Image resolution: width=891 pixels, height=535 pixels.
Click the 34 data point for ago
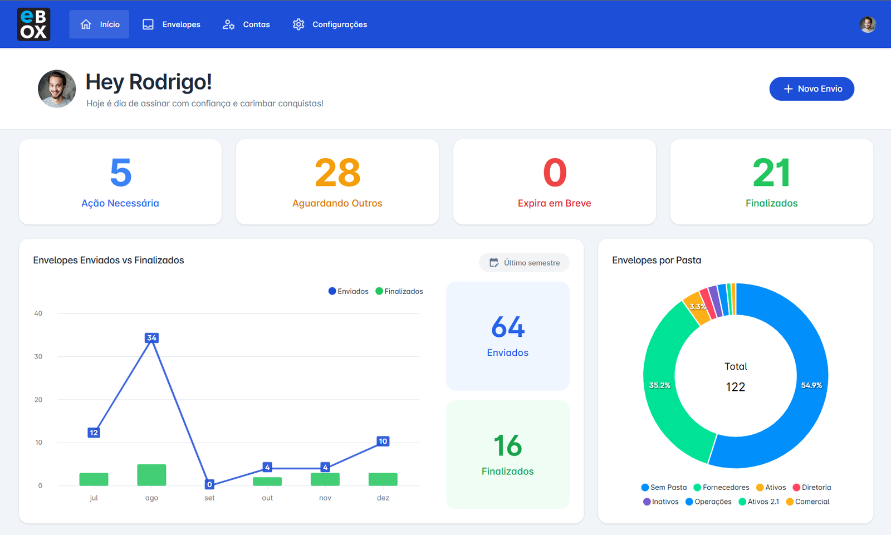click(151, 338)
